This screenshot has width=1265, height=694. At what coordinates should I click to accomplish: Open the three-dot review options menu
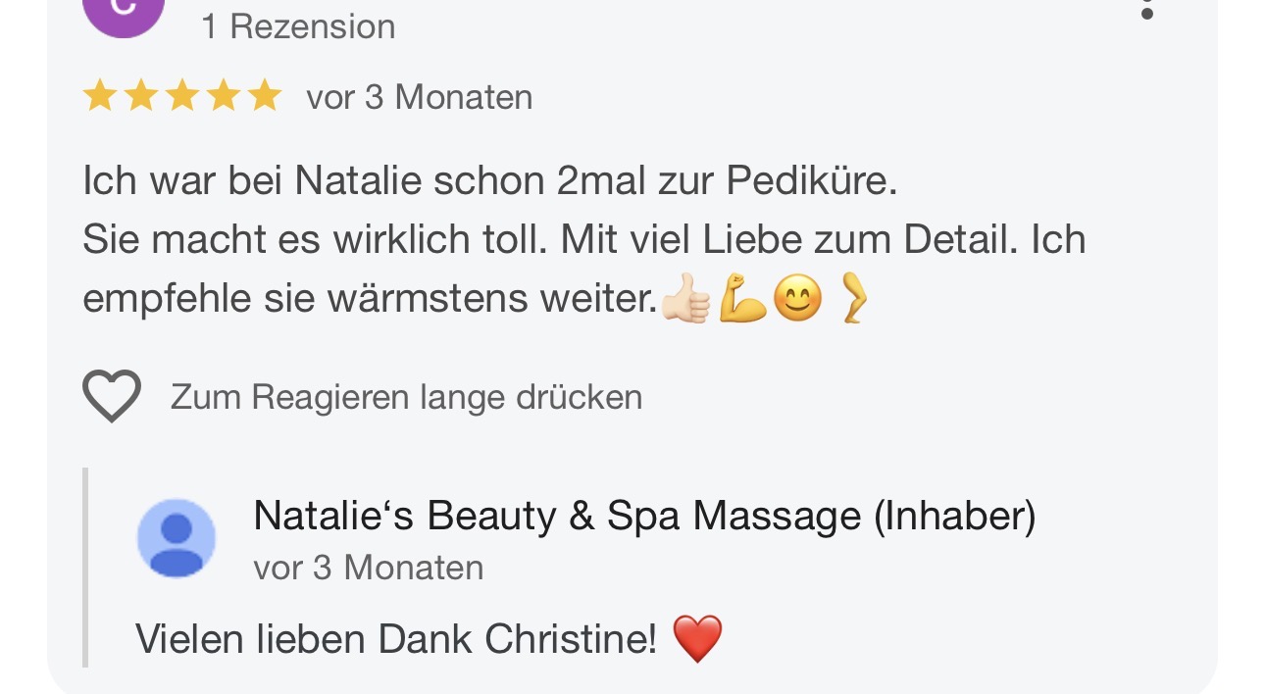click(x=1147, y=10)
